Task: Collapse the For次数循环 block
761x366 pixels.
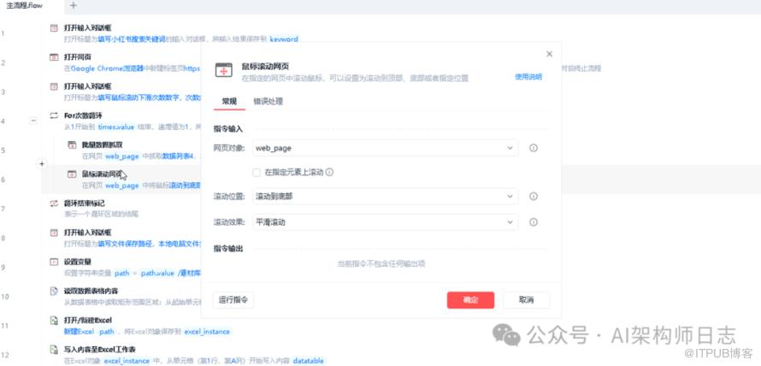Action: [x=33, y=121]
